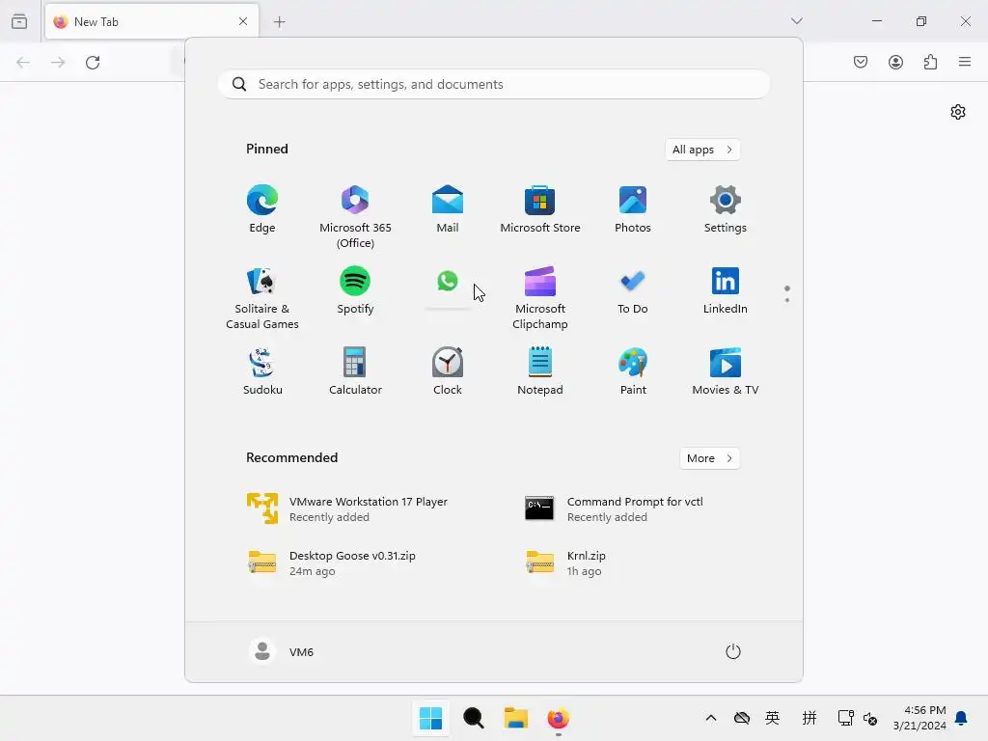Open the clock and date flyout
The image size is (988, 741).
point(919,718)
